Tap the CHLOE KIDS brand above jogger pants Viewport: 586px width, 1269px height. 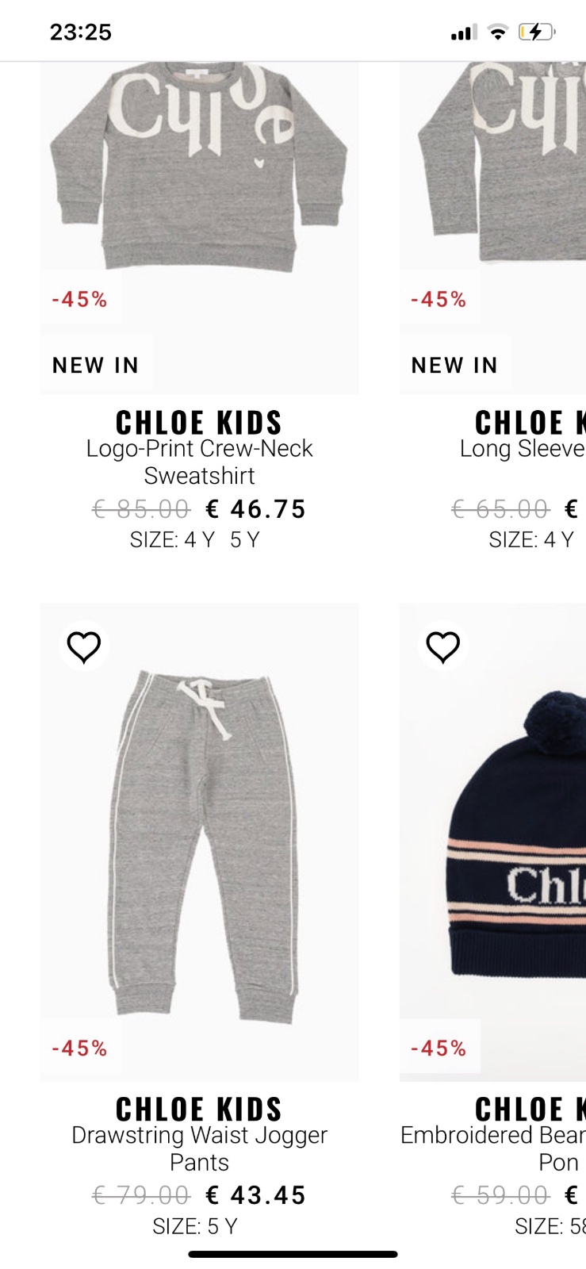point(199,1109)
